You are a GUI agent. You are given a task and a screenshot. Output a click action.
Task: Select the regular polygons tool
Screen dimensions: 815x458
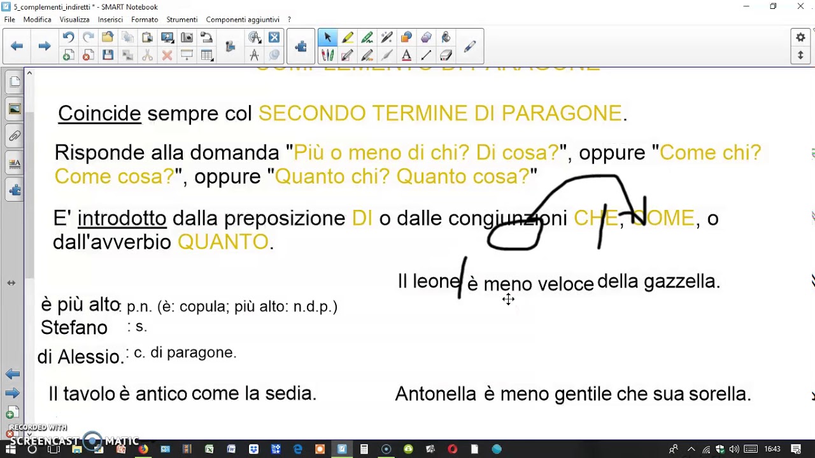pyautogui.click(x=426, y=38)
